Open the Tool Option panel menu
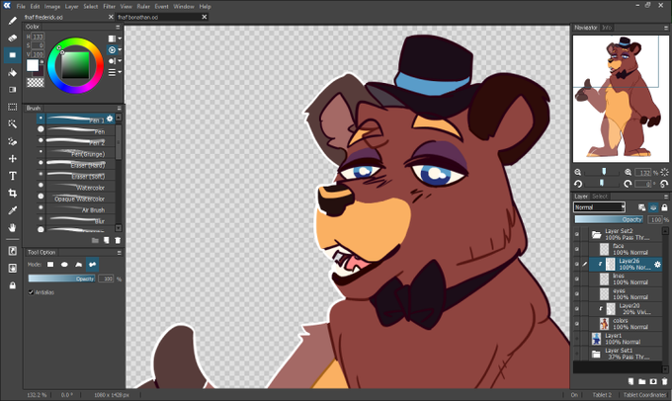This screenshot has height=401, width=672. [x=120, y=252]
